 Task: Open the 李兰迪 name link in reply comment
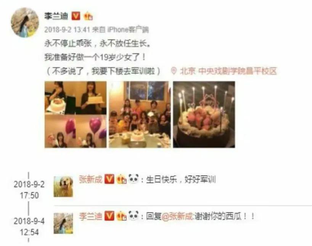(90, 216)
